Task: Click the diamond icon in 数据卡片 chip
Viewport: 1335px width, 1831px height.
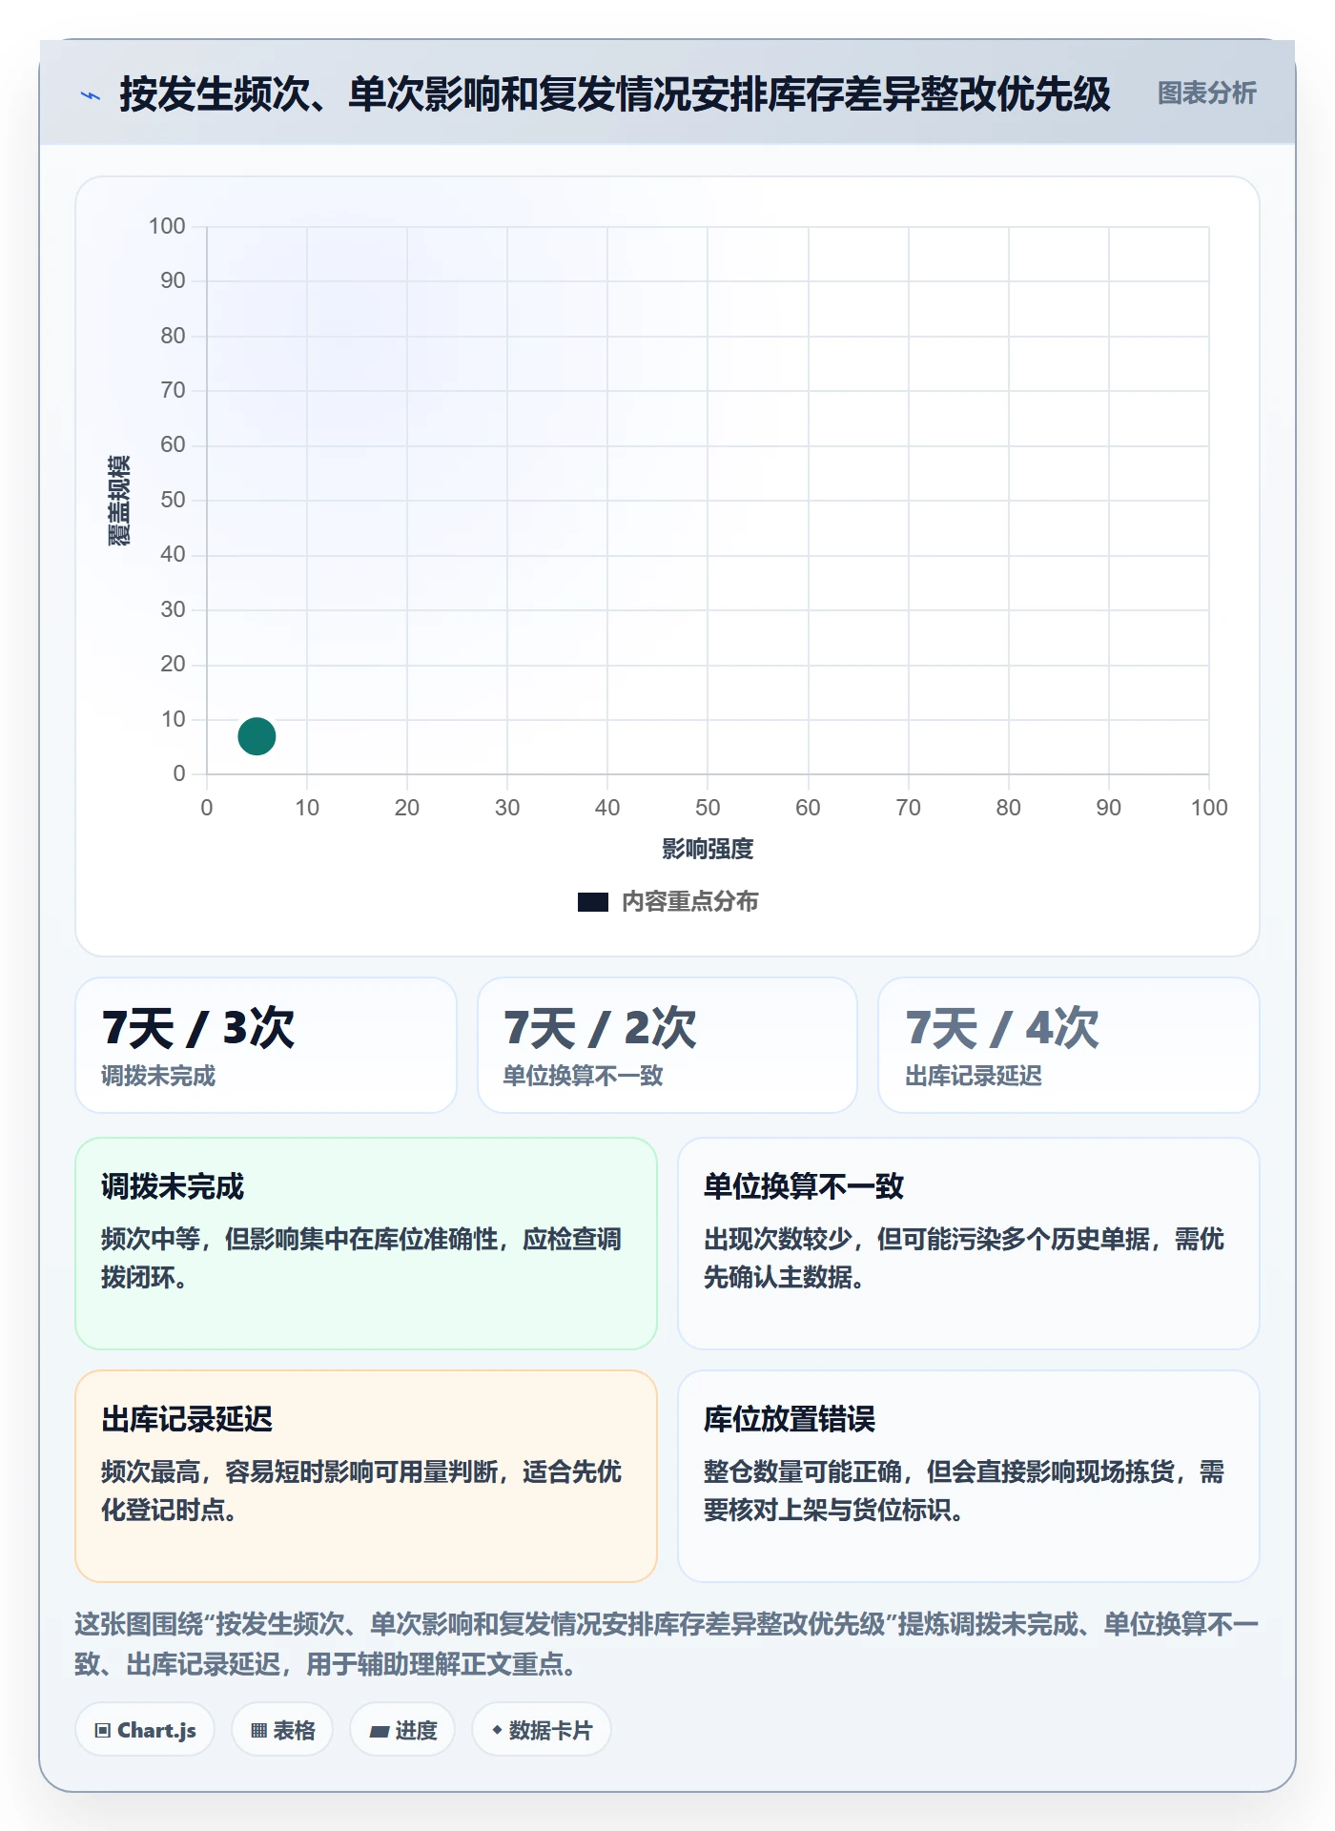Action: tap(497, 1730)
